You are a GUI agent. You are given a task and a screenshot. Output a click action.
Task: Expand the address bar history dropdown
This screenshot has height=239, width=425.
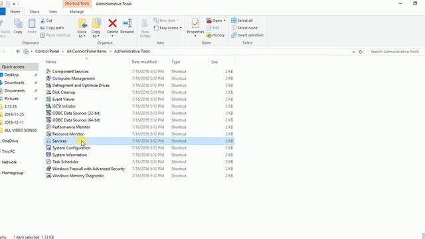tap(354, 52)
